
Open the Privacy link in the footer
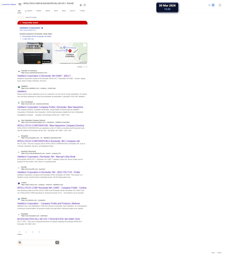(x=219, y=252)
